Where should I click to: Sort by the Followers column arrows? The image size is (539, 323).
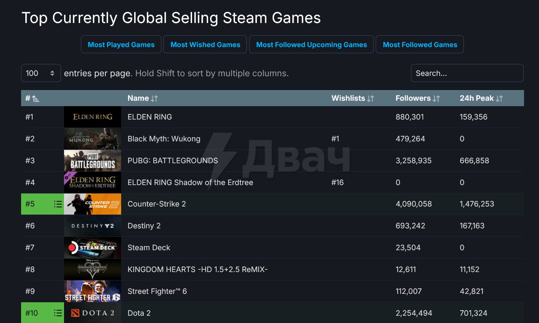coord(436,98)
